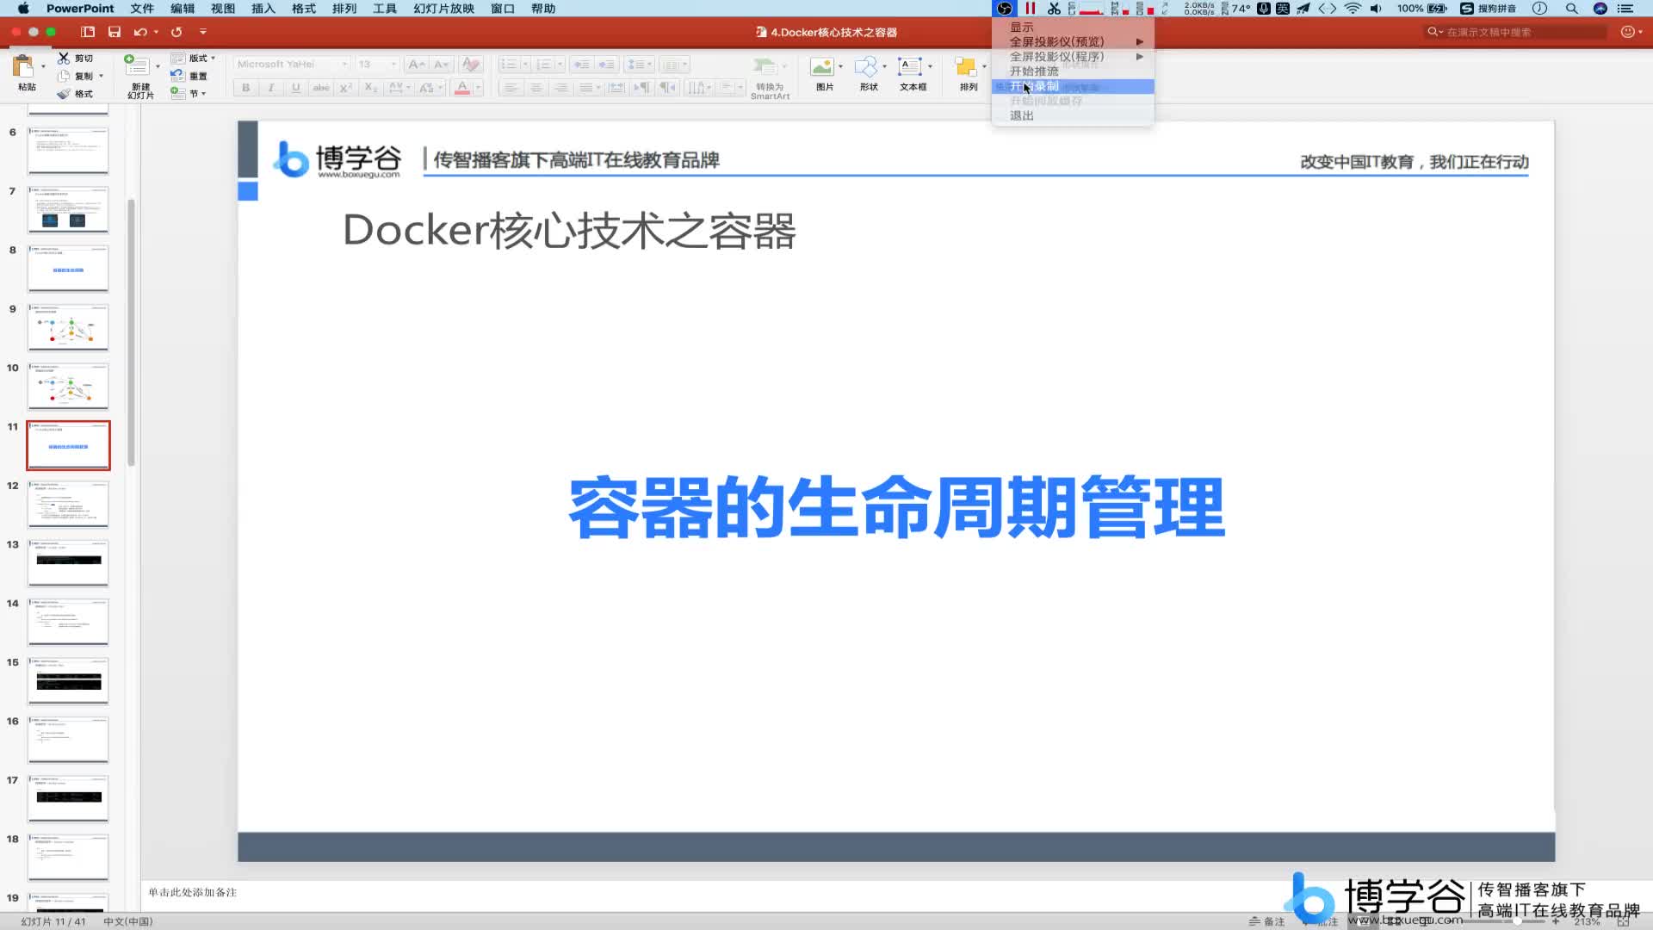Toggle Italic formatting button
The width and height of the screenshot is (1653, 930).
271,88
